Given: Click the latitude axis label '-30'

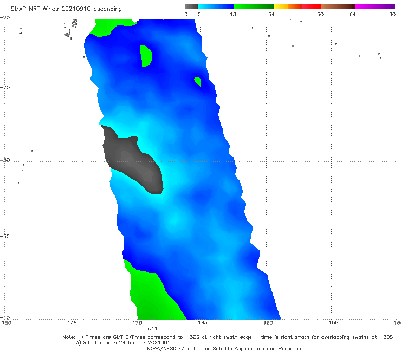Looking at the screenshot, I should pyautogui.click(x=5, y=160).
